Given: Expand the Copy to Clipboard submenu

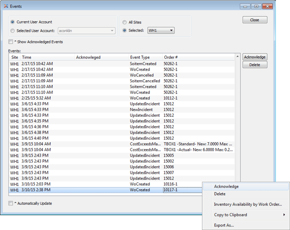Looking at the screenshot, I should pyautogui.click(x=249, y=215).
